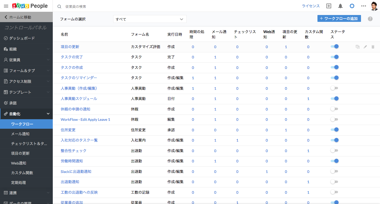Click the trash delete icon for 項目の更新 row
The width and height of the screenshot is (380, 204).
tap(373, 47)
